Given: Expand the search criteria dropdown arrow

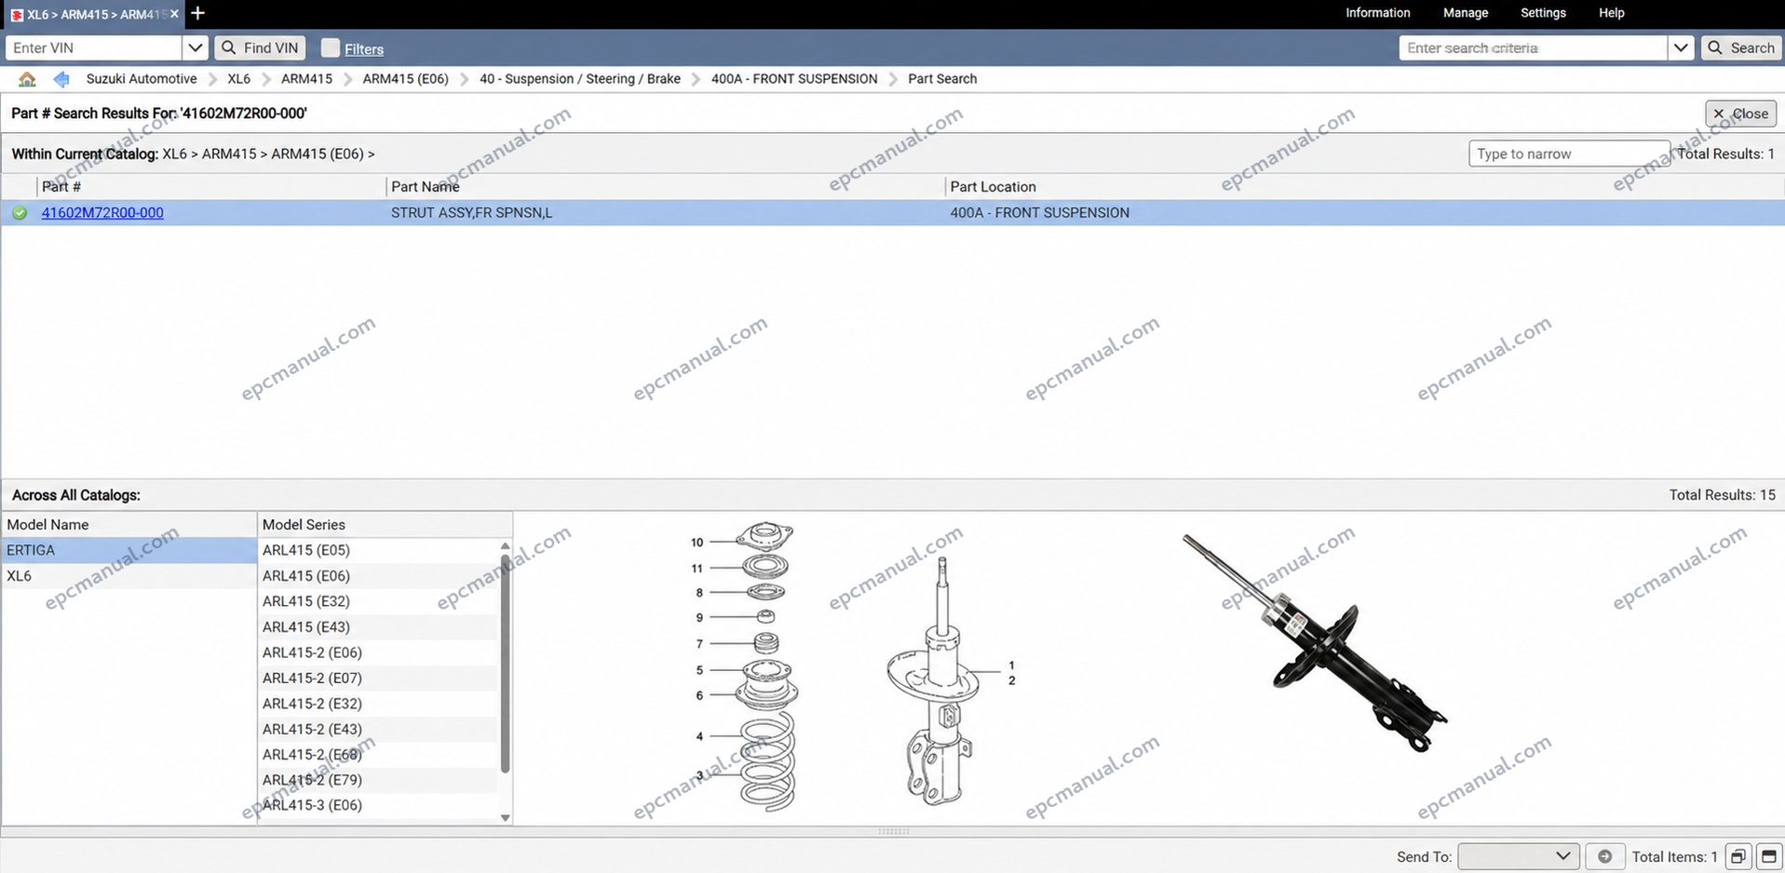Looking at the screenshot, I should (x=1681, y=47).
